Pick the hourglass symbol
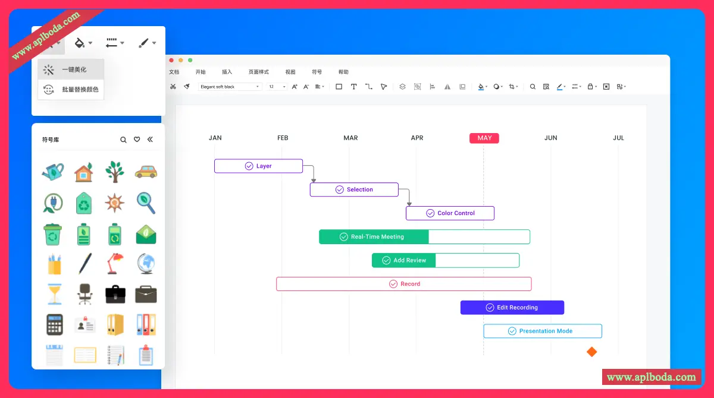Viewport: 714px width, 398px height. [54, 294]
